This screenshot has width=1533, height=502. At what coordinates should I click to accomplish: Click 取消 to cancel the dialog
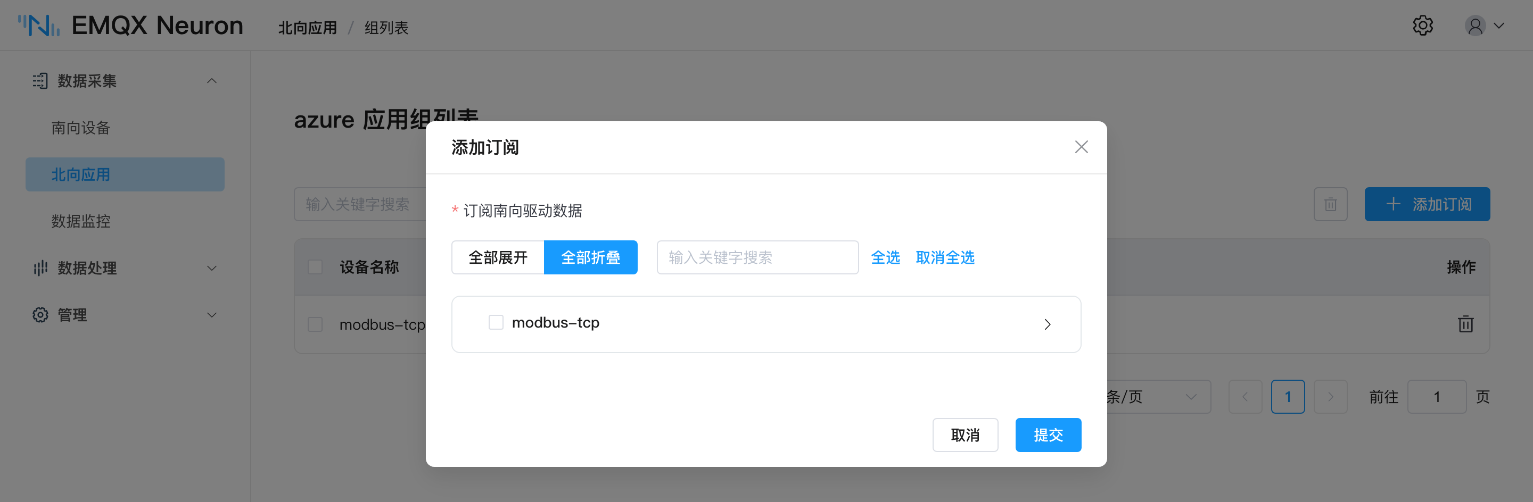pos(965,435)
